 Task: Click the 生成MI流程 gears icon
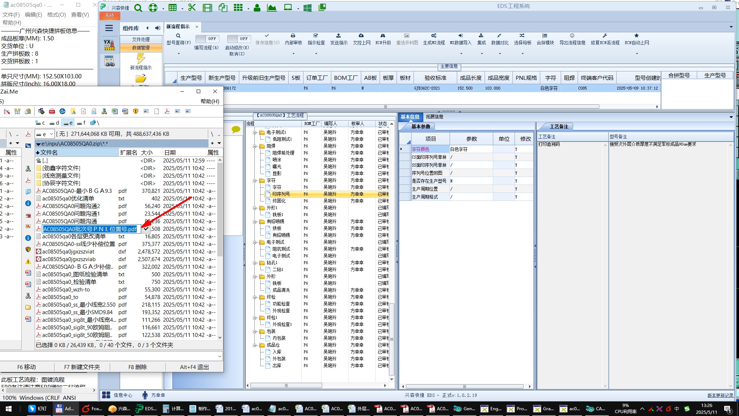coord(434,36)
